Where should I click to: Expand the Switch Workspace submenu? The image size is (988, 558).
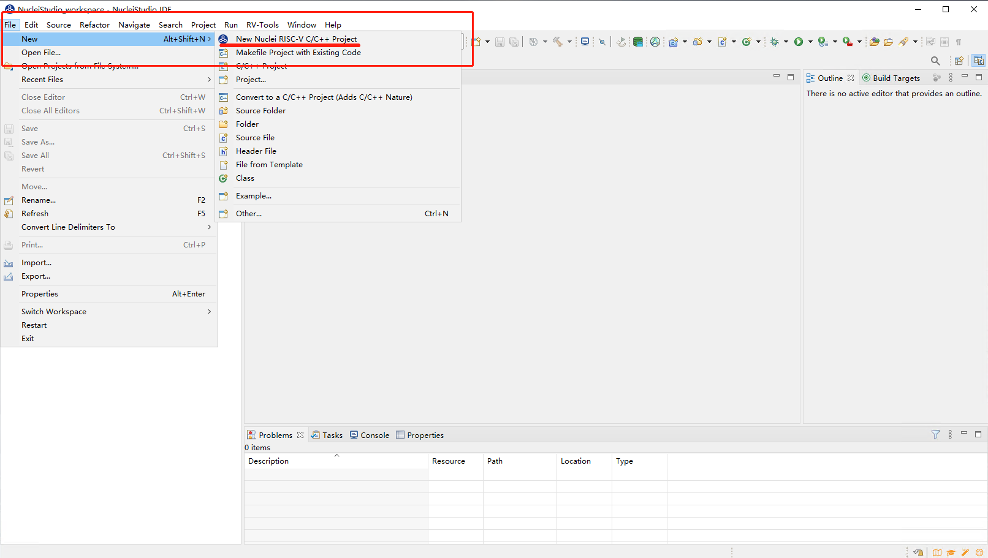(210, 312)
